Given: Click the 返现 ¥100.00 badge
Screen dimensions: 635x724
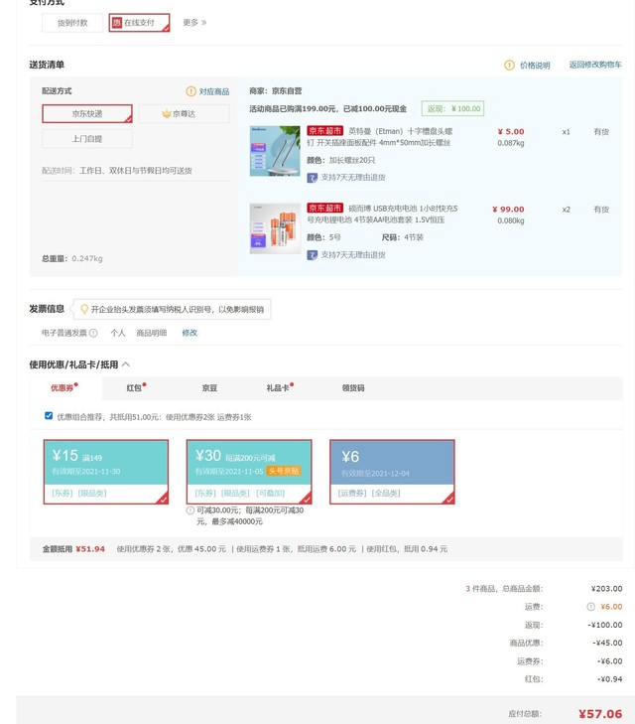Looking at the screenshot, I should tap(452, 108).
